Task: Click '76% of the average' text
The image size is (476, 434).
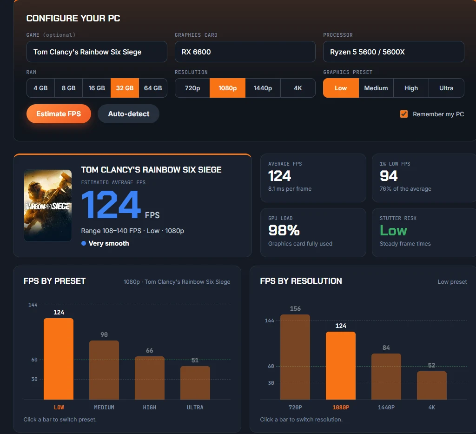Action: pyautogui.click(x=405, y=188)
